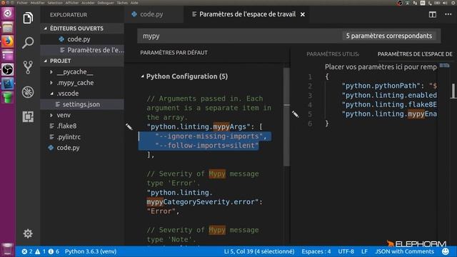Viewport: 457px width, 257px height.
Task: Open Firefox from the Ubuntu dock
Action: click(x=8, y=41)
